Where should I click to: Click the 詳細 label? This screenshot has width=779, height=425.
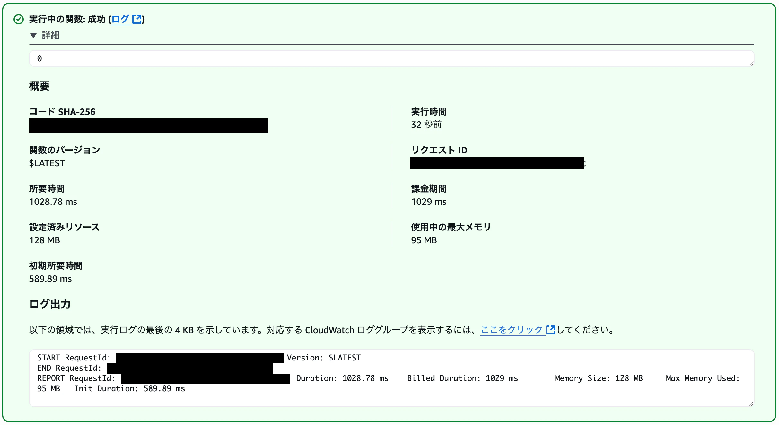click(x=51, y=35)
